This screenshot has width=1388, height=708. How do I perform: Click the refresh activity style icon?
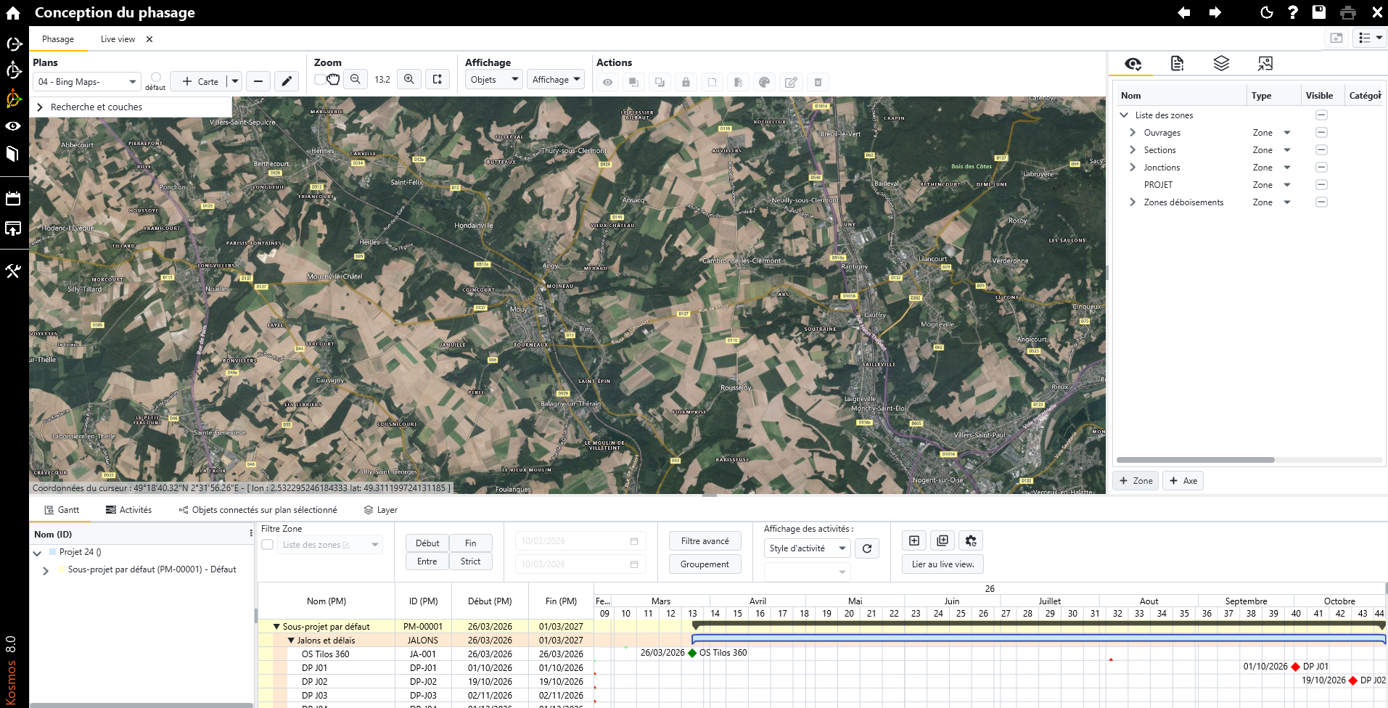tap(867, 548)
